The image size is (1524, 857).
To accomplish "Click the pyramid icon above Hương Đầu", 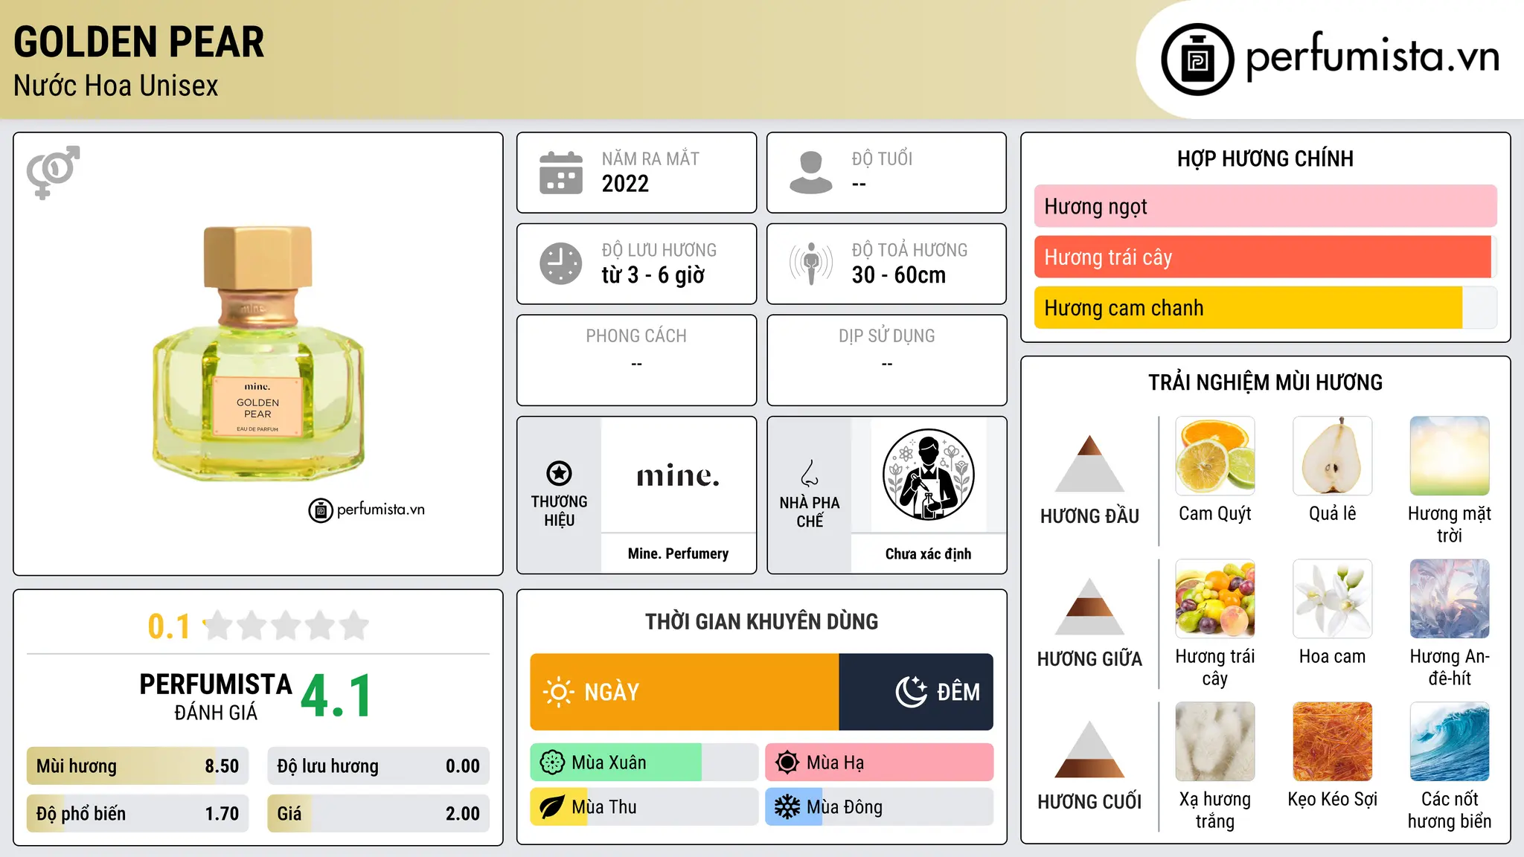I will (x=1089, y=463).
